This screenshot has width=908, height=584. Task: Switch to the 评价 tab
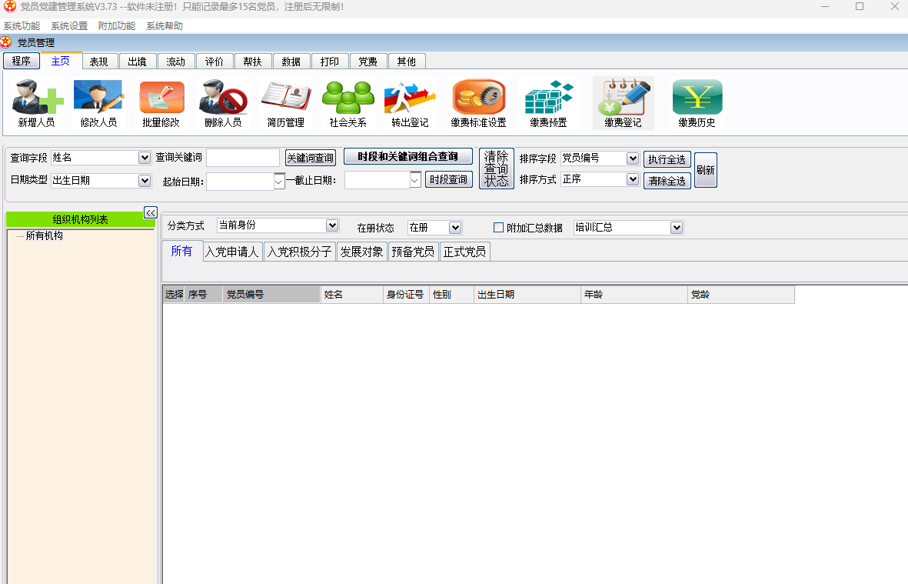215,62
